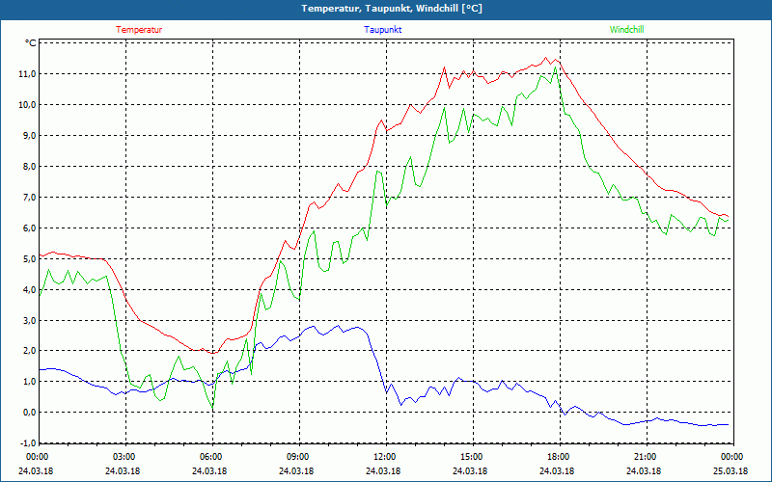The height and width of the screenshot is (482, 772).
Task: Click the 2,0 y-axis value
Action: tap(30, 351)
